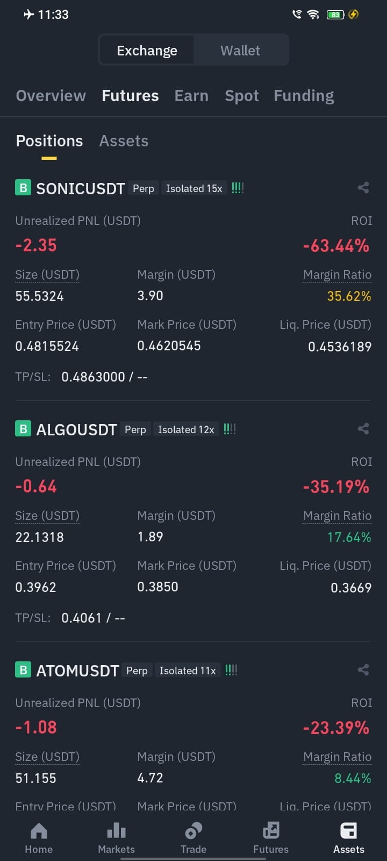
Task: Select the Exchange toggle
Action: coord(147,51)
